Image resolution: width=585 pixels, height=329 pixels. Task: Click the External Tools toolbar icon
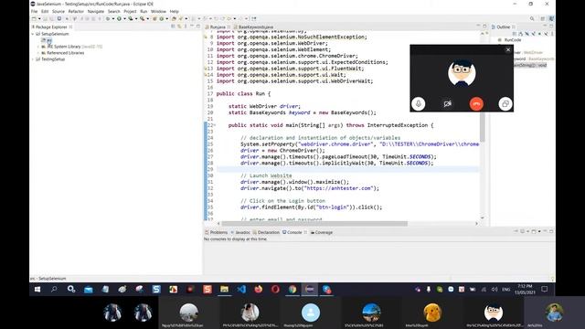coord(143,18)
